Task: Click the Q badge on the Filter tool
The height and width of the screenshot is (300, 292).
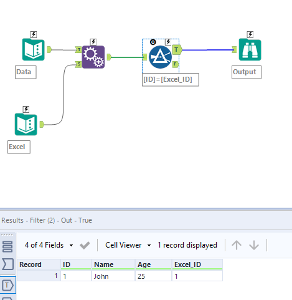Action: tap(153, 42)
